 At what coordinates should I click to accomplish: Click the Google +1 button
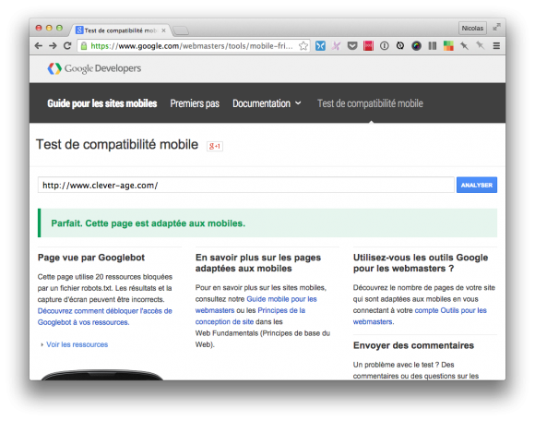[x=215, y=146]
